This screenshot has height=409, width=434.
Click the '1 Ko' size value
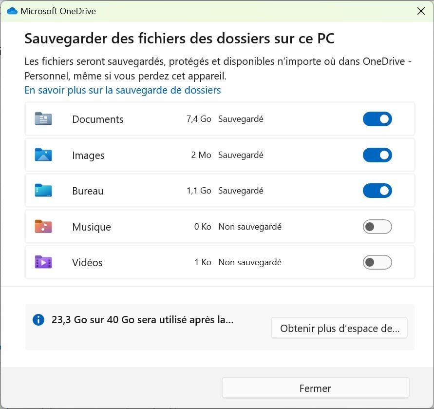pyautogui.click(x=203, y=262)
